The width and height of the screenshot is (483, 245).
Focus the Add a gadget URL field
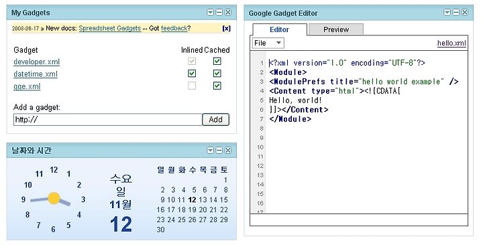pyautogui.click(x=108, y=120)
